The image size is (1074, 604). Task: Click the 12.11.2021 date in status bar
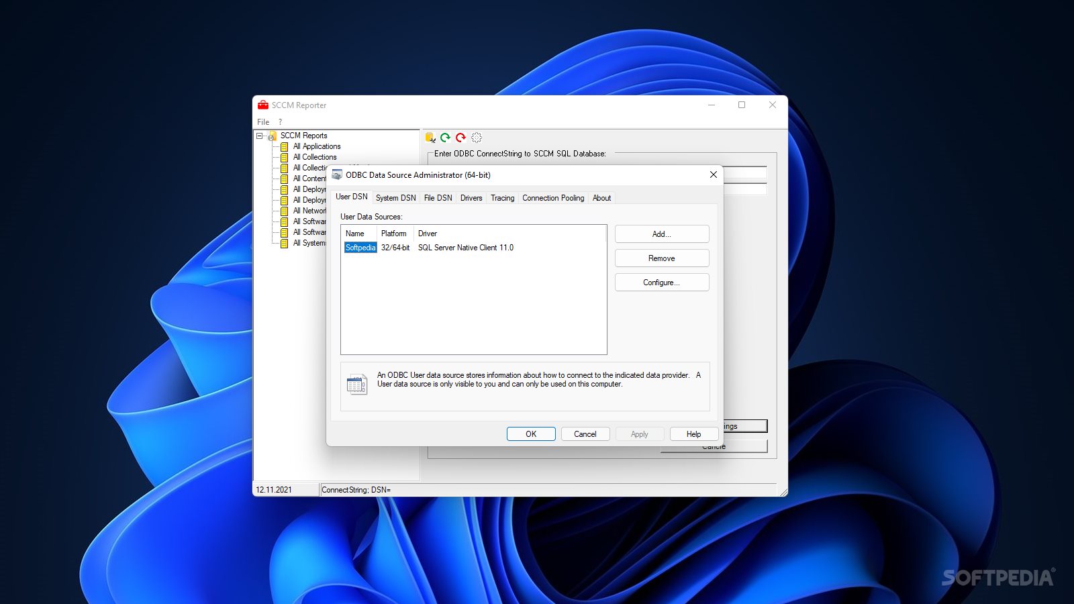(x=274, y=490)
